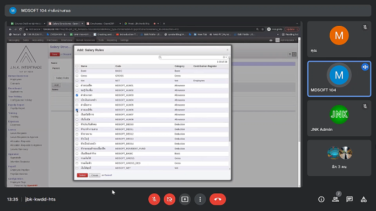The width and height of the screenshot is (376, 211).
Task: Click the bookmark star in the address bar
Action: point(262,29)
